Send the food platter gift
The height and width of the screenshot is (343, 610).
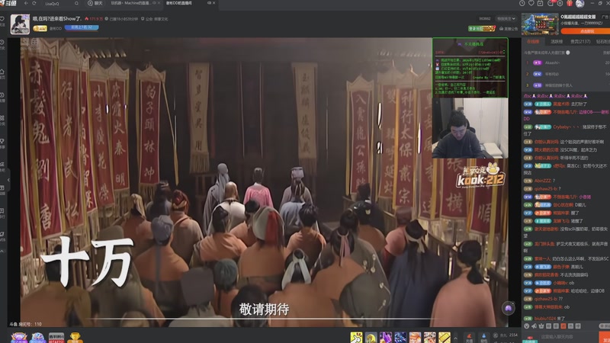coord(430,337)
